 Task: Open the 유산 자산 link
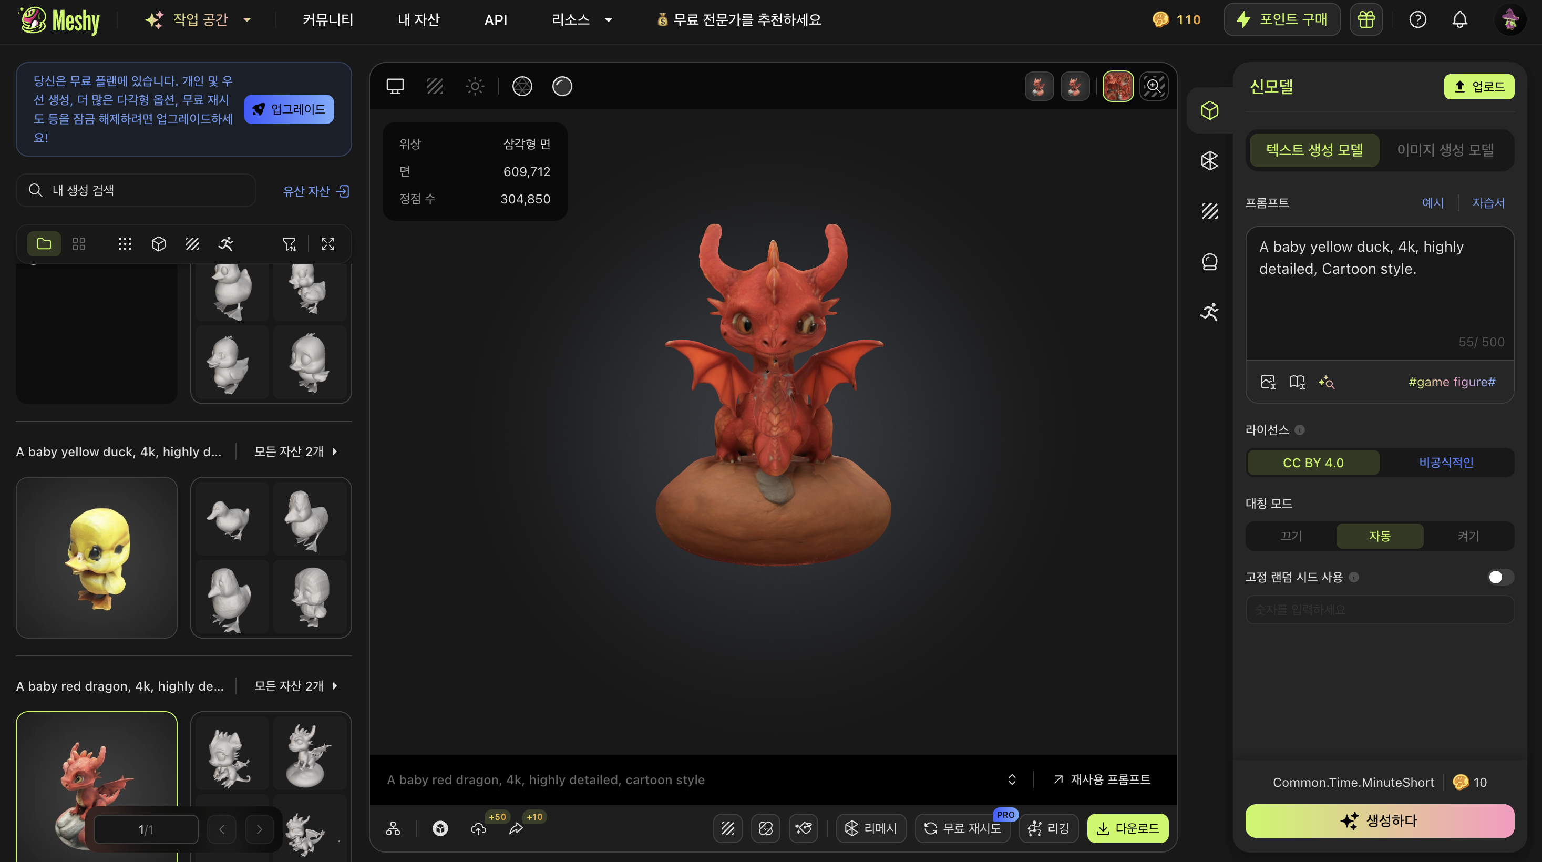316,191
